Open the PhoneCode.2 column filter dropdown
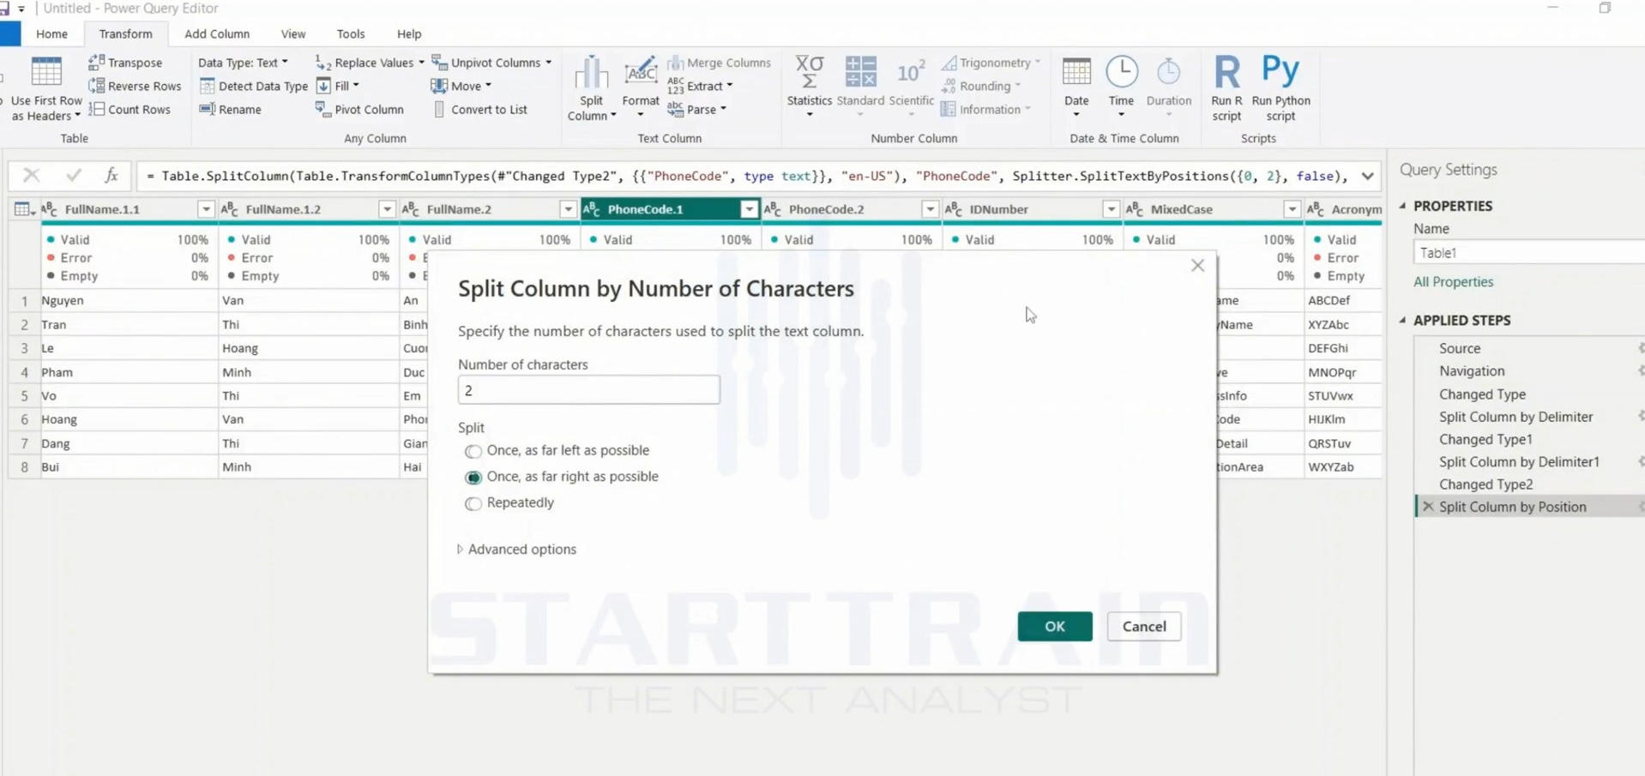Viewport: 1645px width, 776px height. pyautogui.click(x=930, y=209)
